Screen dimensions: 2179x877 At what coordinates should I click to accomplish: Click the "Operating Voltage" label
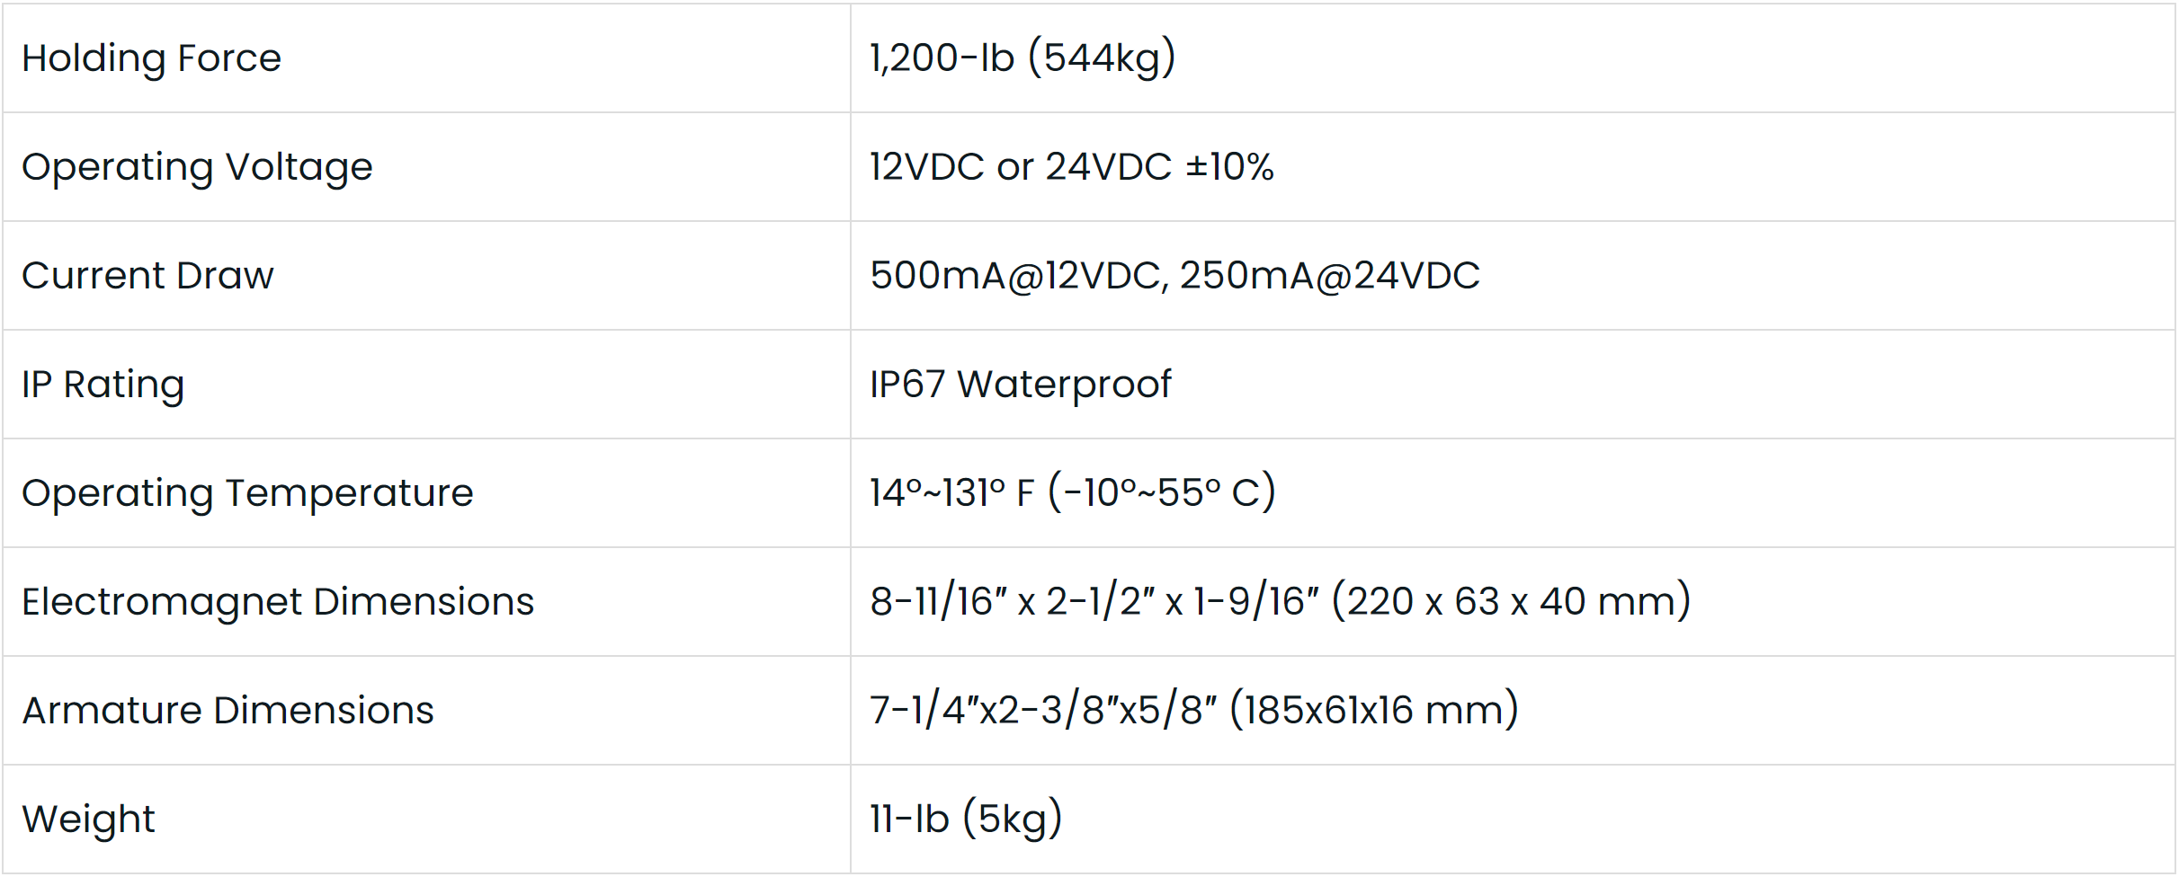(x=197, y=167)
